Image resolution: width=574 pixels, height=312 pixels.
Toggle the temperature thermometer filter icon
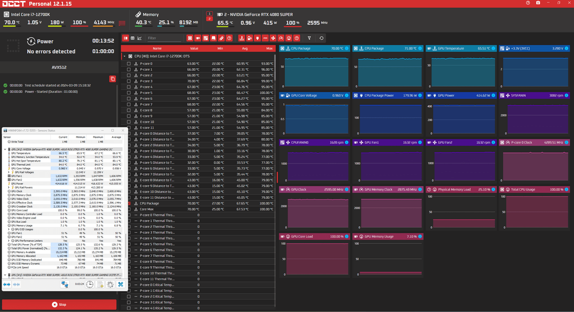[242, 38]
